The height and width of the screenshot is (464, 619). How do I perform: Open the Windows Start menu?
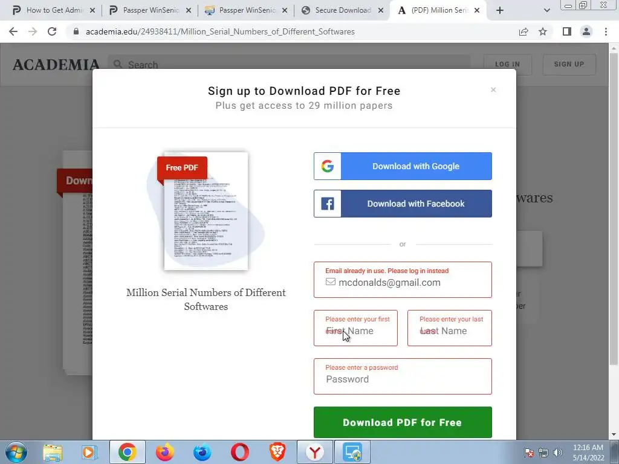[x=16, y=452]
